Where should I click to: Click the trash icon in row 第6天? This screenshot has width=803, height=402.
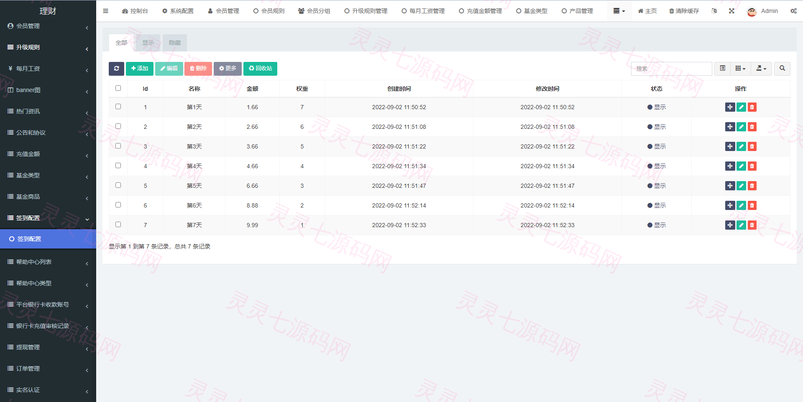pyautogui.click(x=752, y=205)
